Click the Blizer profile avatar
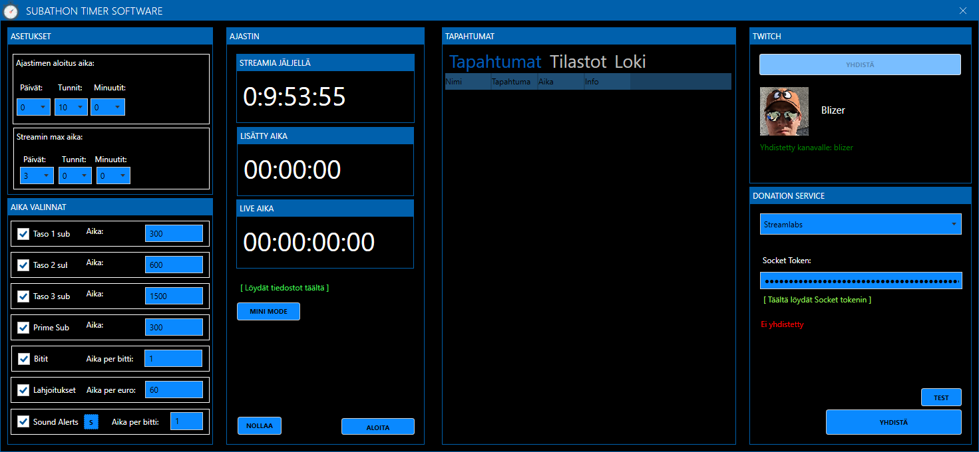The width and height of the screenshot is (979, 452). pos(784,111)
